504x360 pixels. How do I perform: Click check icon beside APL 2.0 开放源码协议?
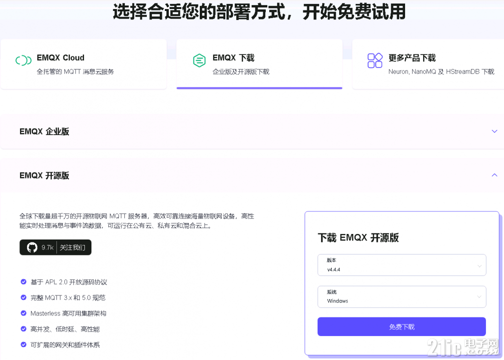(23, 282)
